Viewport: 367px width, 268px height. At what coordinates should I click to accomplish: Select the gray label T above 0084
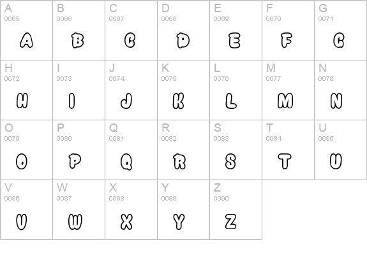point(269,128)
